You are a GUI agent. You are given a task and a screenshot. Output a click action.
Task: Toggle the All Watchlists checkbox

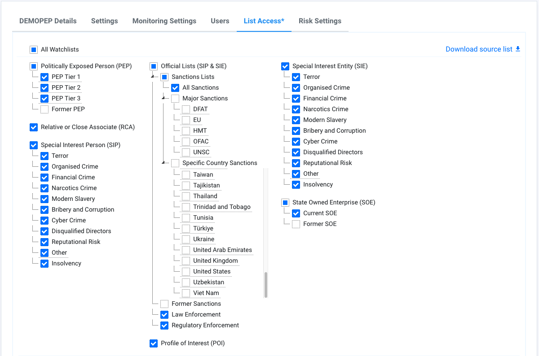click(x=34, y=50)
